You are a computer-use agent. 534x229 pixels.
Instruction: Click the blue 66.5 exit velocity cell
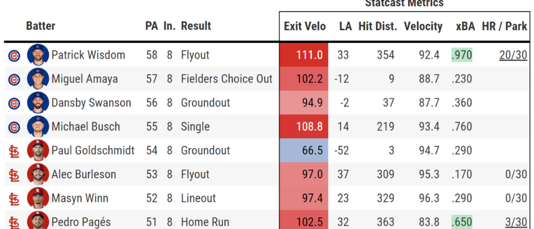coord(304,151)
